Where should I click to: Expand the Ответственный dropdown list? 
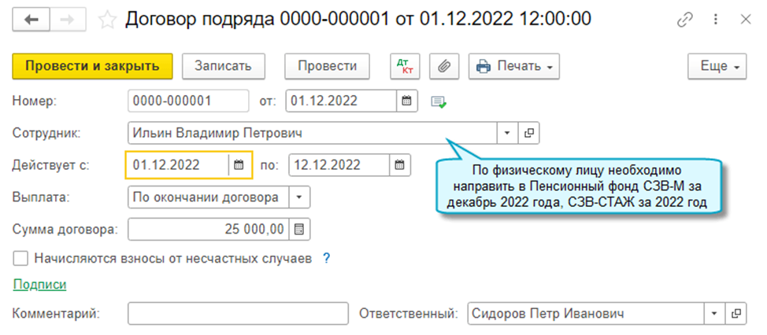(x=714, y=314)
